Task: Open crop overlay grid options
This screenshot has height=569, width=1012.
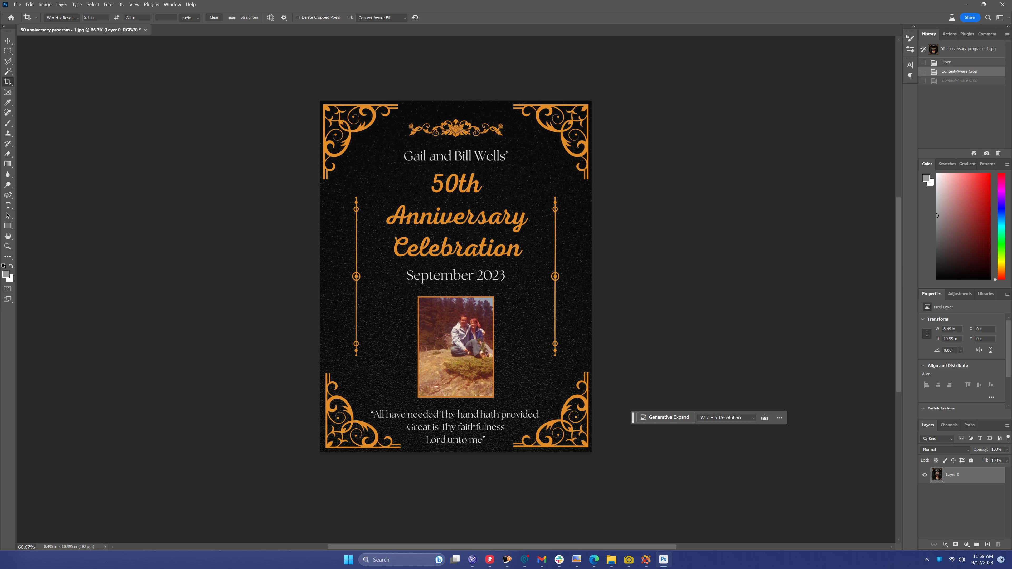Action: [x=270, y=18]
